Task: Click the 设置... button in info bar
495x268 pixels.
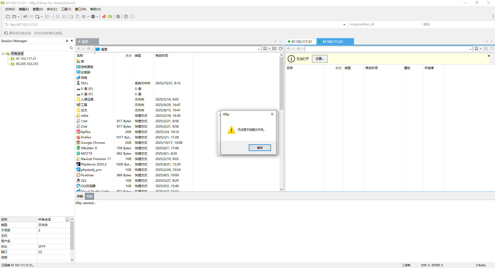Action: (320, 59)
